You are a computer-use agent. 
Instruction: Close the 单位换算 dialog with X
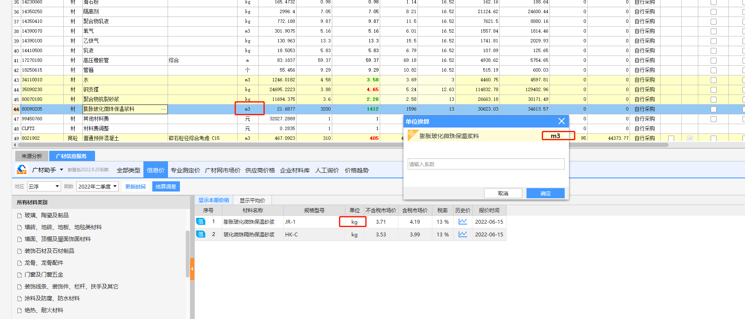tap(561, 121)
